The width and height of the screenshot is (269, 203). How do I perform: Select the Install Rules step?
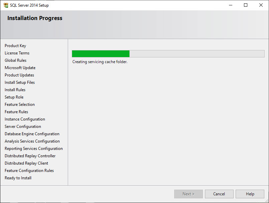15,90
